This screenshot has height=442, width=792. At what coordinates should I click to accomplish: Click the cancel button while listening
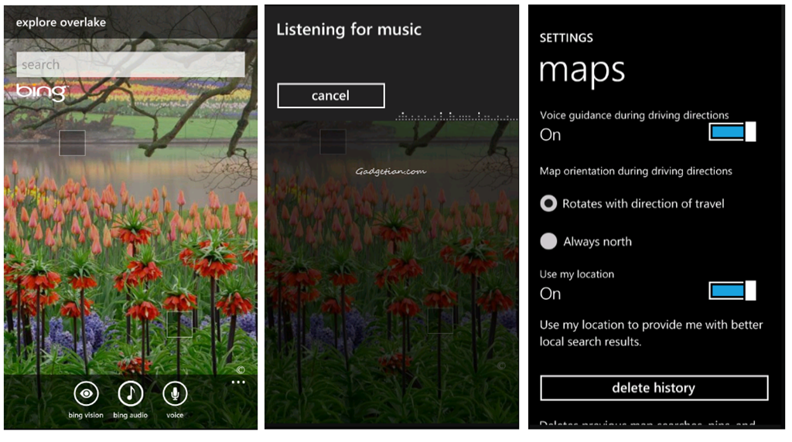(330, 96)
